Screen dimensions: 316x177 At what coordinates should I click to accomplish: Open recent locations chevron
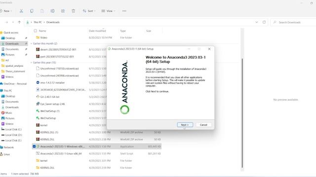click(x=13, y=22)
